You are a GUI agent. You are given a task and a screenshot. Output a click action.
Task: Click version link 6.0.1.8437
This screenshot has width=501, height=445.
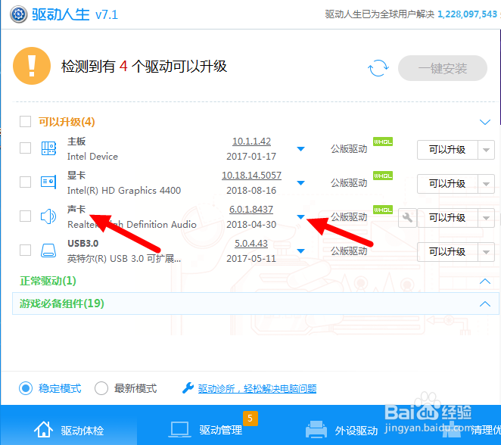pos(251,210)
